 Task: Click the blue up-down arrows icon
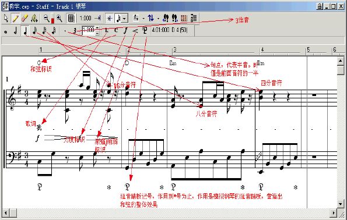click(x=151, y=18)
